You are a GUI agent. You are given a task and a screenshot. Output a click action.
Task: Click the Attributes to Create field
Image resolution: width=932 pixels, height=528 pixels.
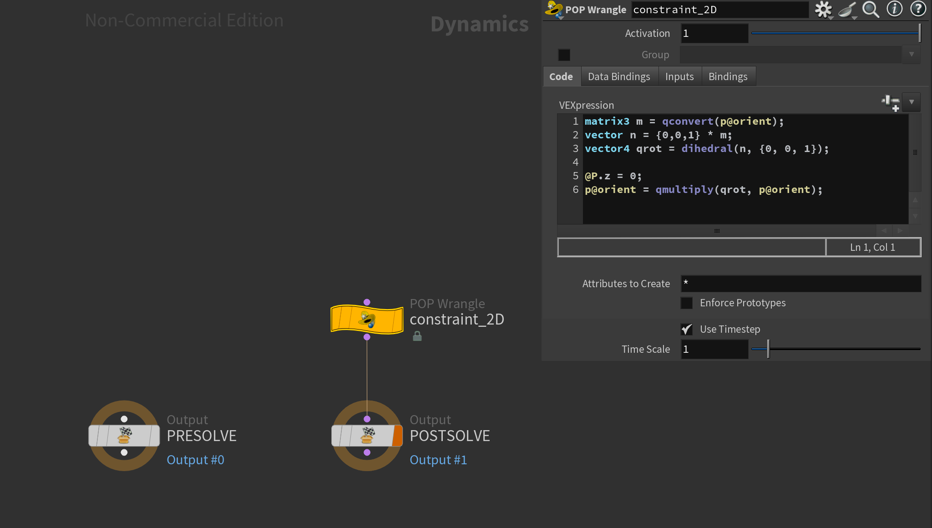(801, 284)
